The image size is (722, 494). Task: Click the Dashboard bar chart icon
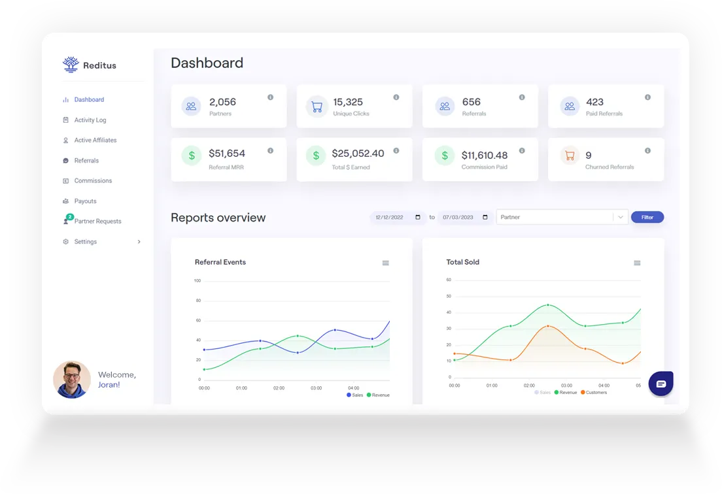pyautogui.click(x=65, y=100)
